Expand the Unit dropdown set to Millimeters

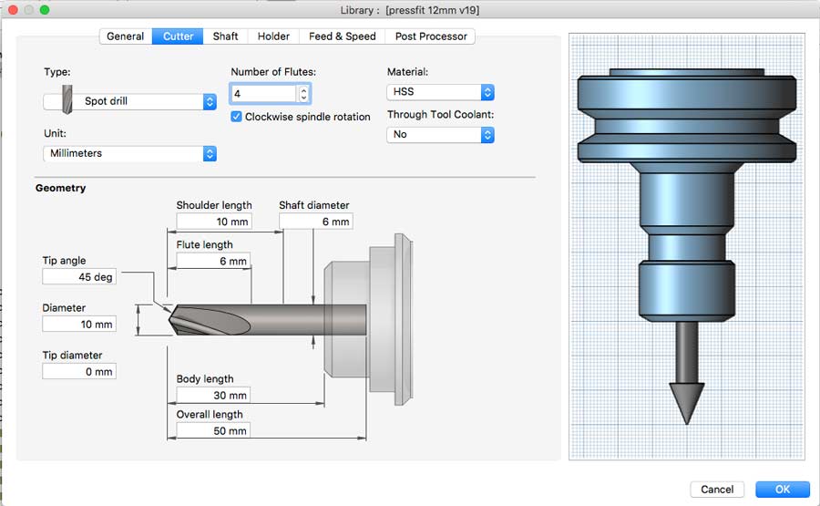[129, 153]
